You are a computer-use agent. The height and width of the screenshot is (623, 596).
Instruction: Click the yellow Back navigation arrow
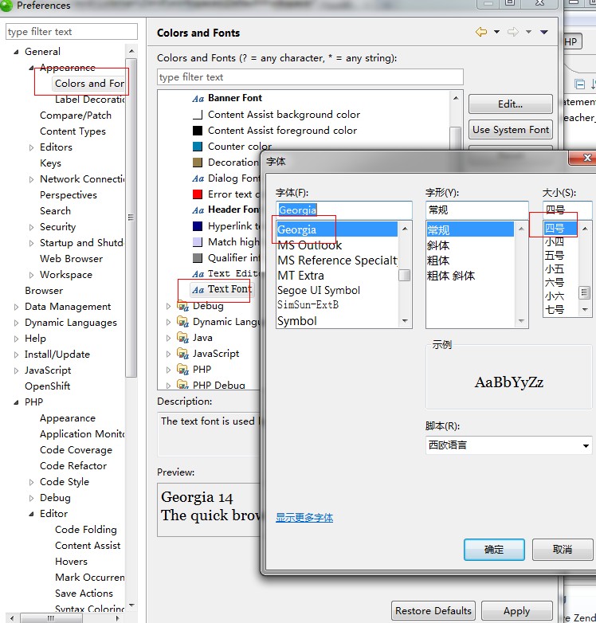click(481, 32)
